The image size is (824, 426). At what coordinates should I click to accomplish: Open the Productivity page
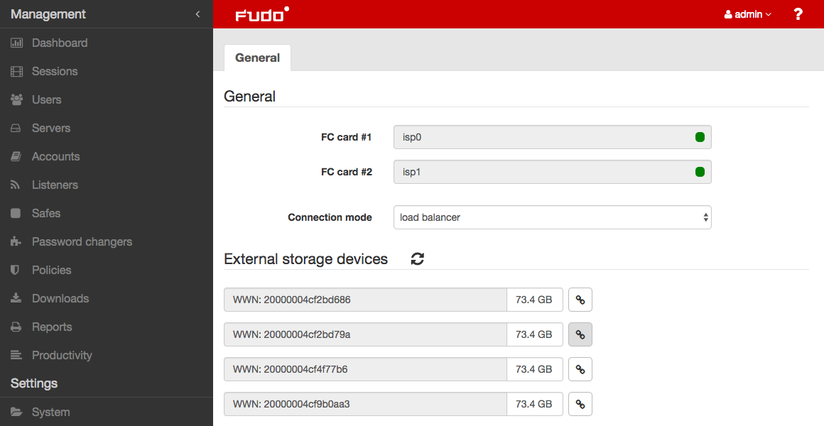62,355
